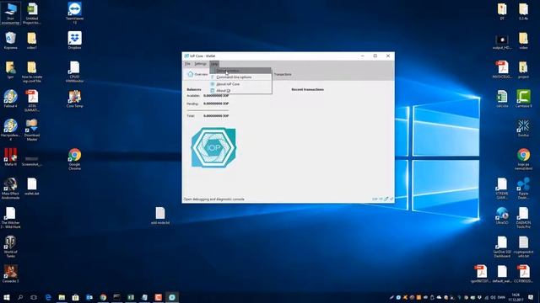The image size is (540, 303).
Task: Open taskbar search
Action: 20,297
